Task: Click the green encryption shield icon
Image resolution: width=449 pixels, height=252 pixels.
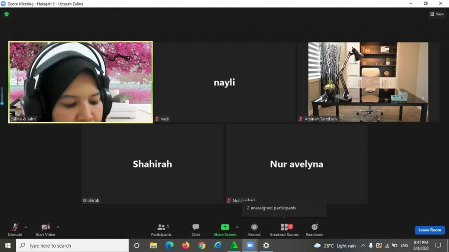Action: tap(7, 14)
